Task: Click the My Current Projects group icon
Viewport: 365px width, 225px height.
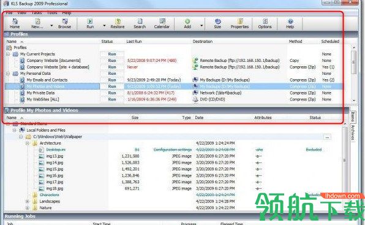Action: [x=15, y=54]
